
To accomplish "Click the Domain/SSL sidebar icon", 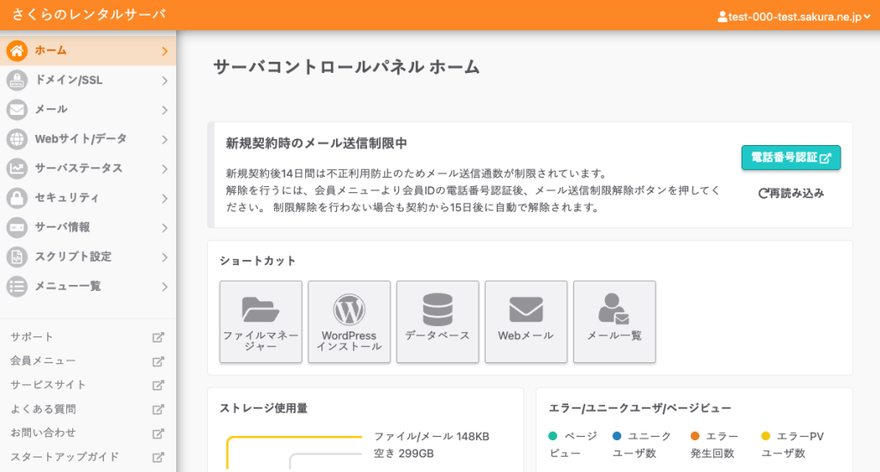I will click(x=17, y=80).
